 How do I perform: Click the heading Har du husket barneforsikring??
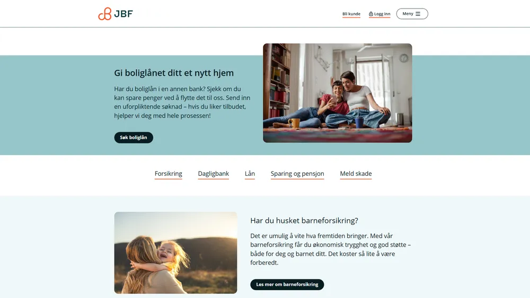304,221
